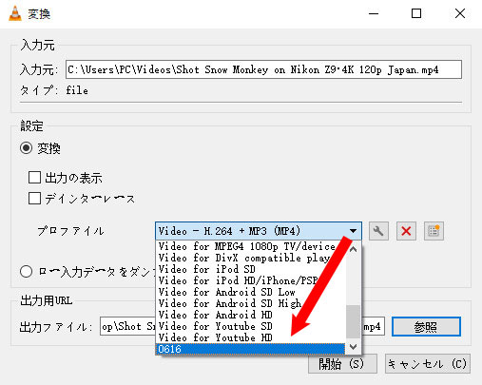Choose Video for Android HD profile
The height and width of the screenshot is (385, 482).
(250, 315)
